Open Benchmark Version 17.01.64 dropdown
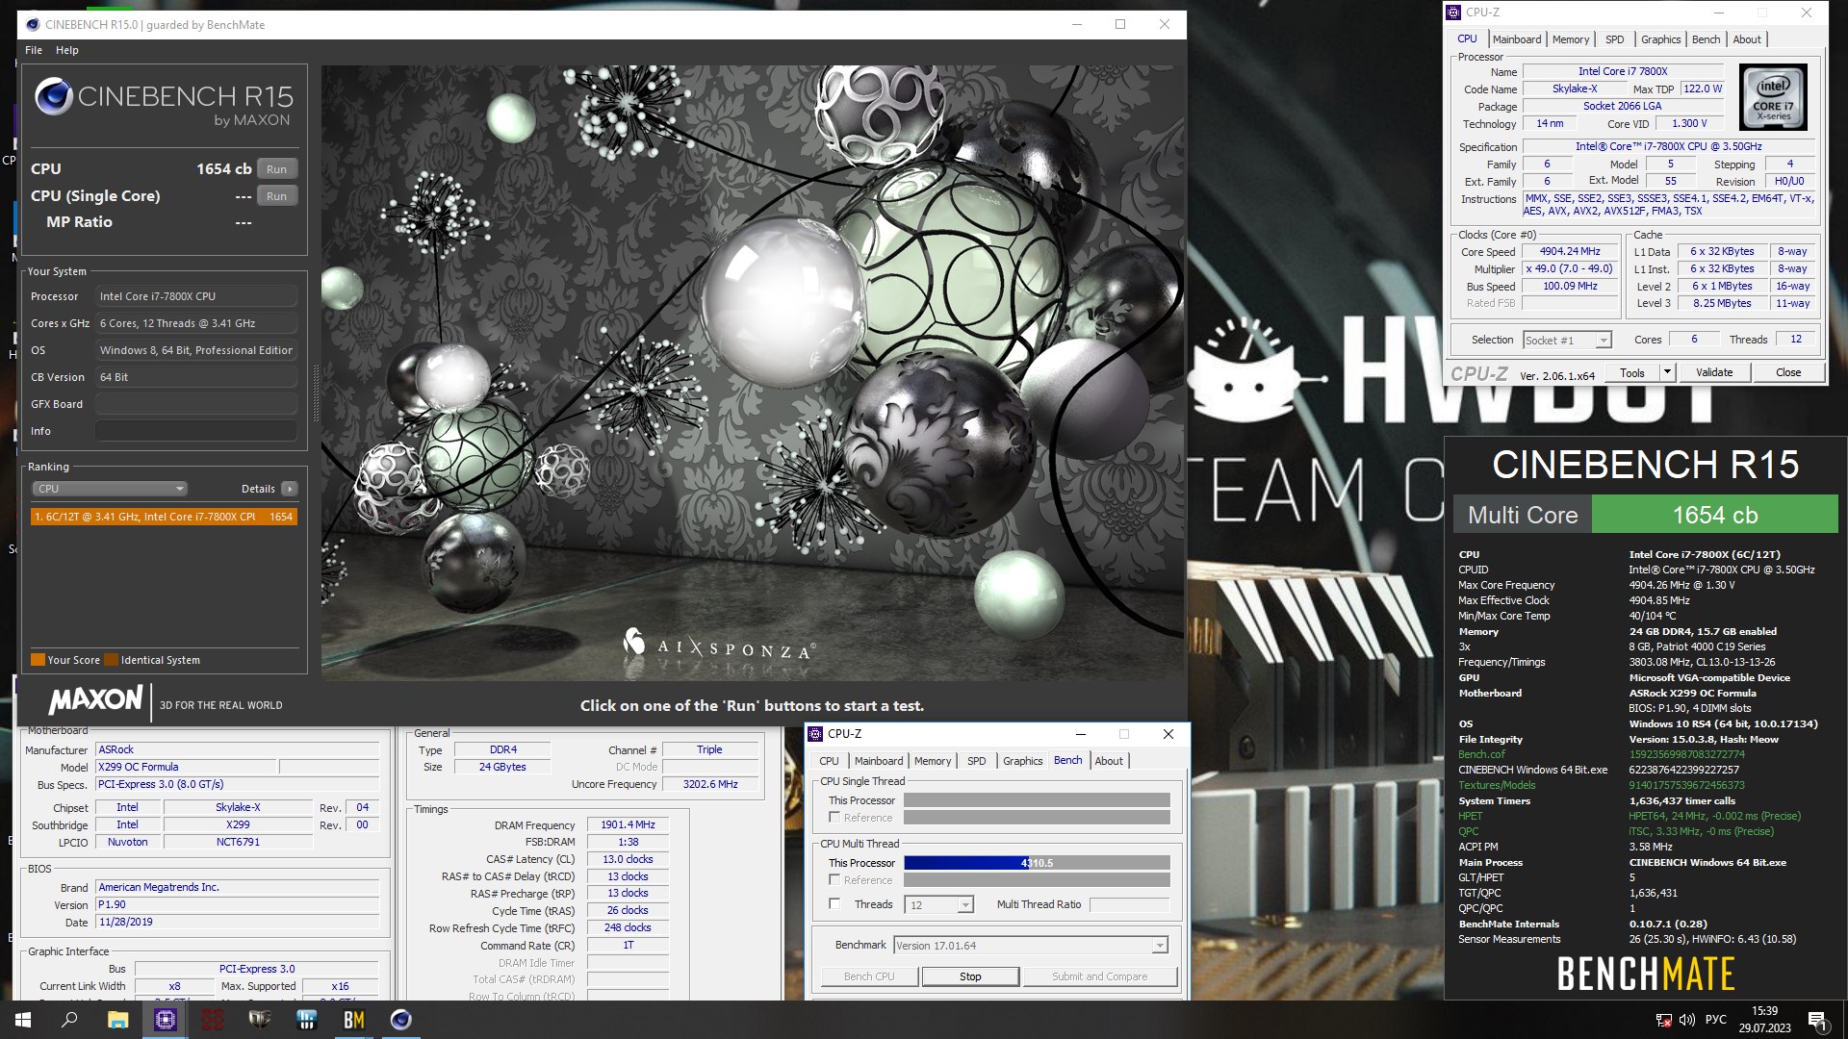The width and height of the screenshot is (1848, 1039). click(1031, 946)
